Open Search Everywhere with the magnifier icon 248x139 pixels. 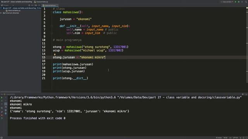pos(246,2)
